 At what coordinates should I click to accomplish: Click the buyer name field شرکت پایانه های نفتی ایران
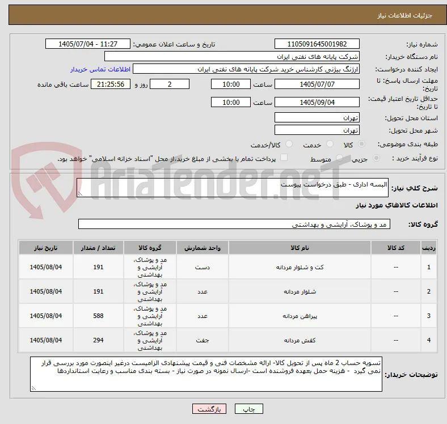coord(232,57)
